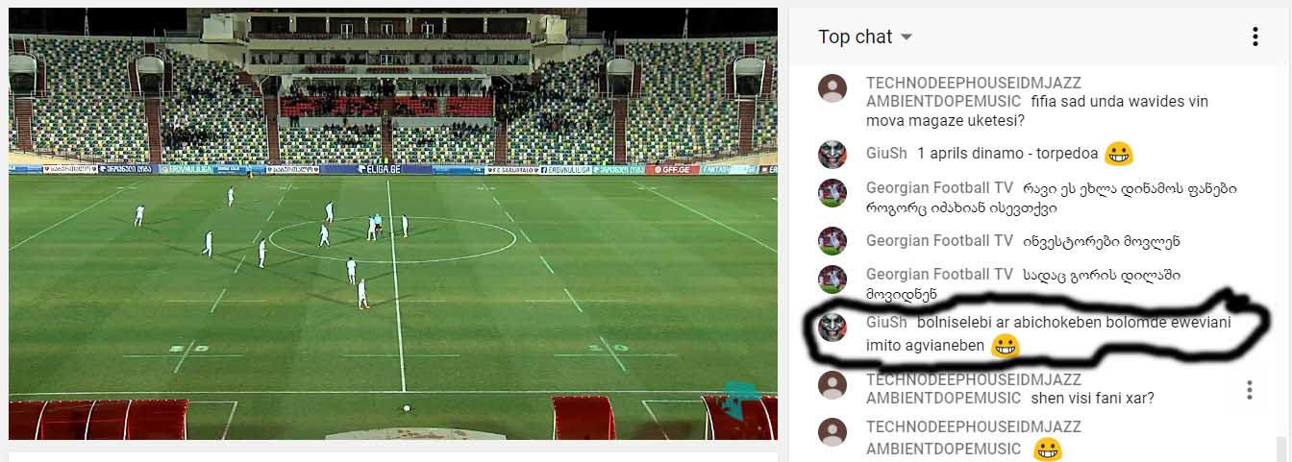Viewport: 1292px width, 462px height.
Task: Click GiuSh avatar beside dinamo - torpedoa message
Action: click(832, 154)
